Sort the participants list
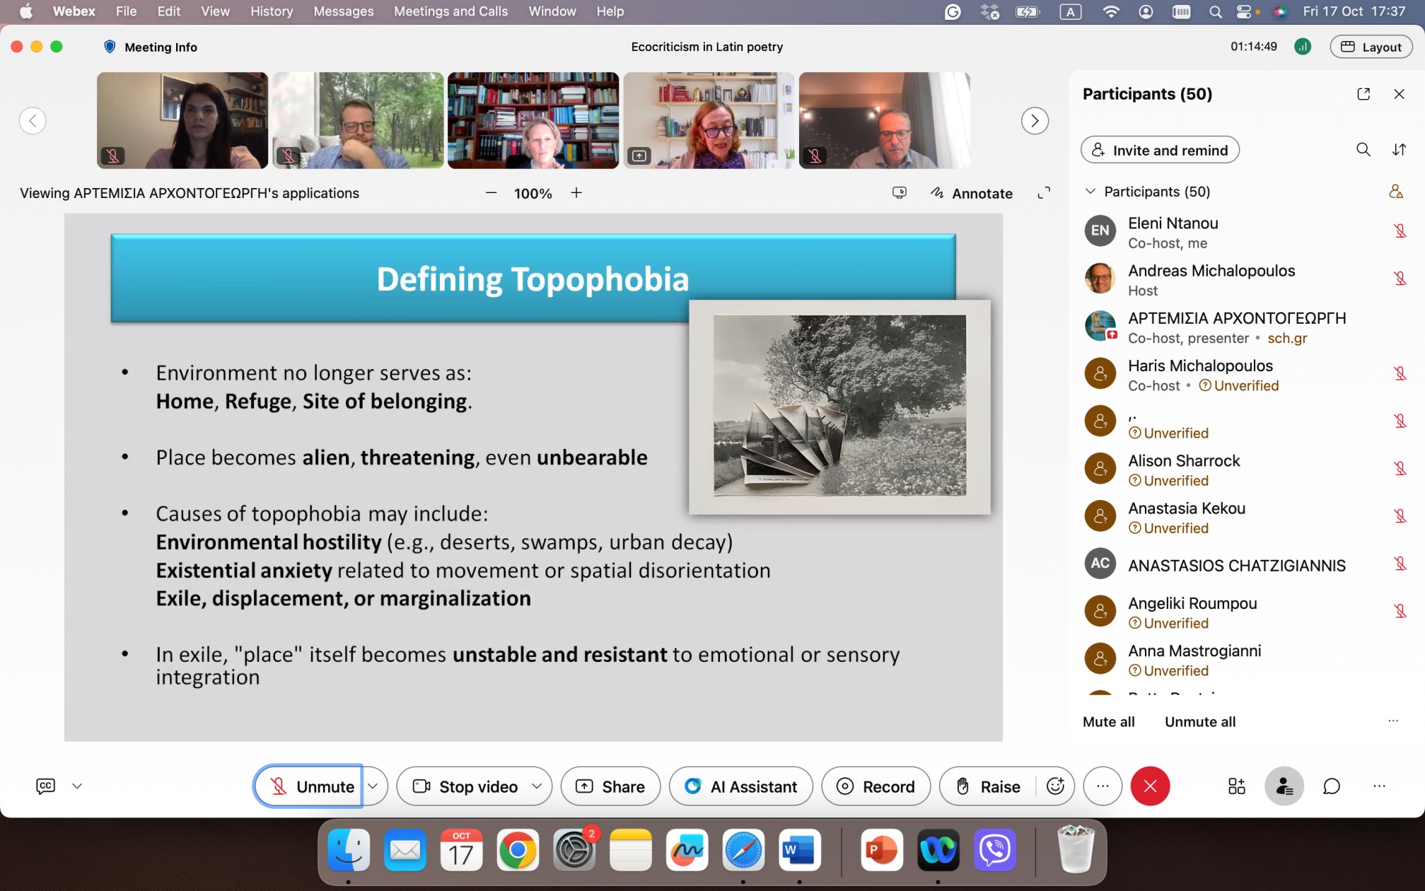The image size is (1425, 891). point(1399,150)
